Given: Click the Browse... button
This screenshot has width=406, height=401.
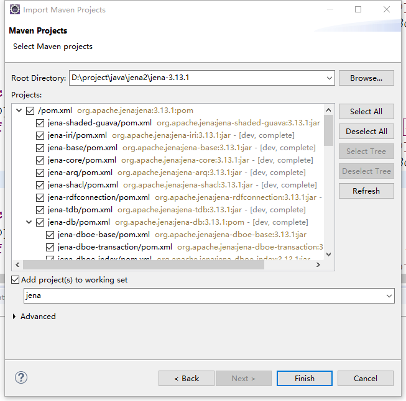Looking at the screenshot, I should click(x=366, y=78).
